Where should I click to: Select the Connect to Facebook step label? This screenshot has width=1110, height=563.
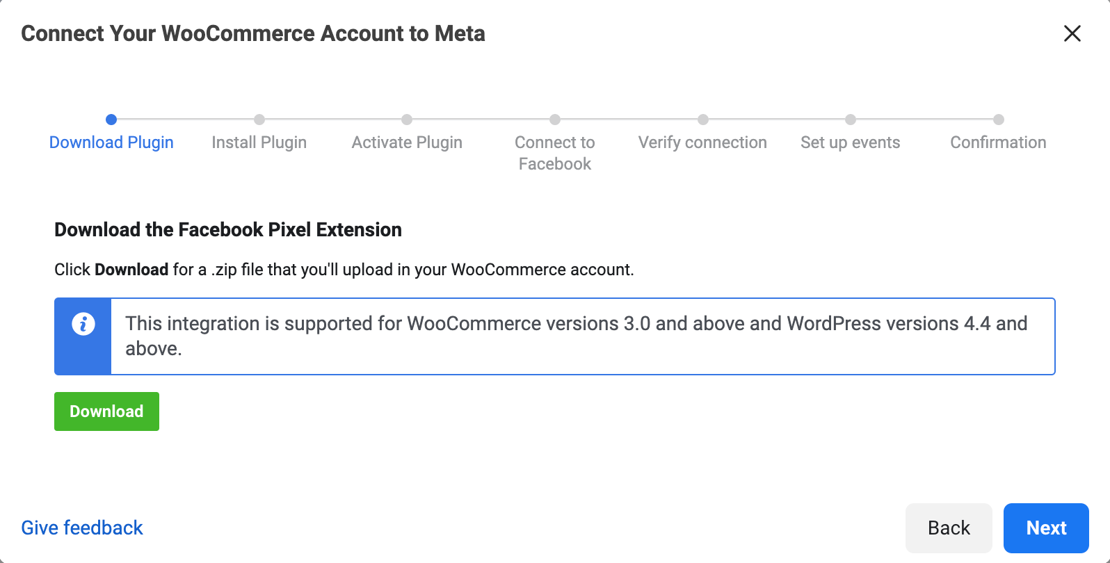point(555,153)
